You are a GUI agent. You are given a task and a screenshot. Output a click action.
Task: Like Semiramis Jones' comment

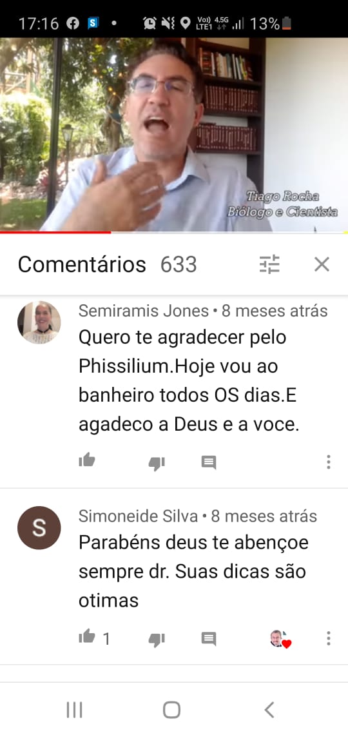(87, 461)
